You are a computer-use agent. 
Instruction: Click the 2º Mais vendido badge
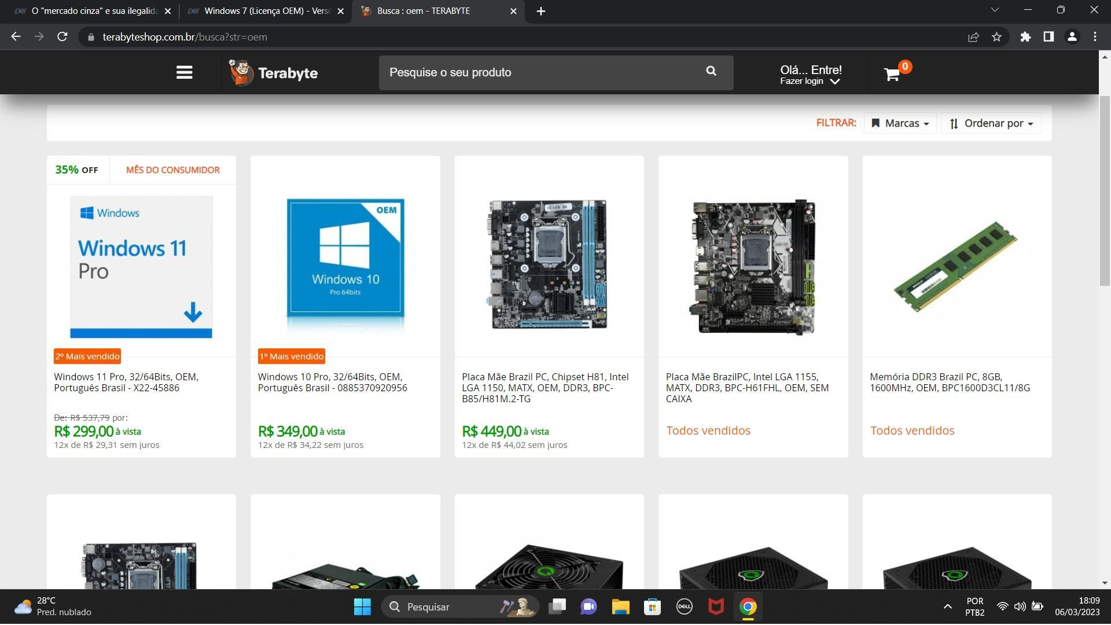point(87,356)
